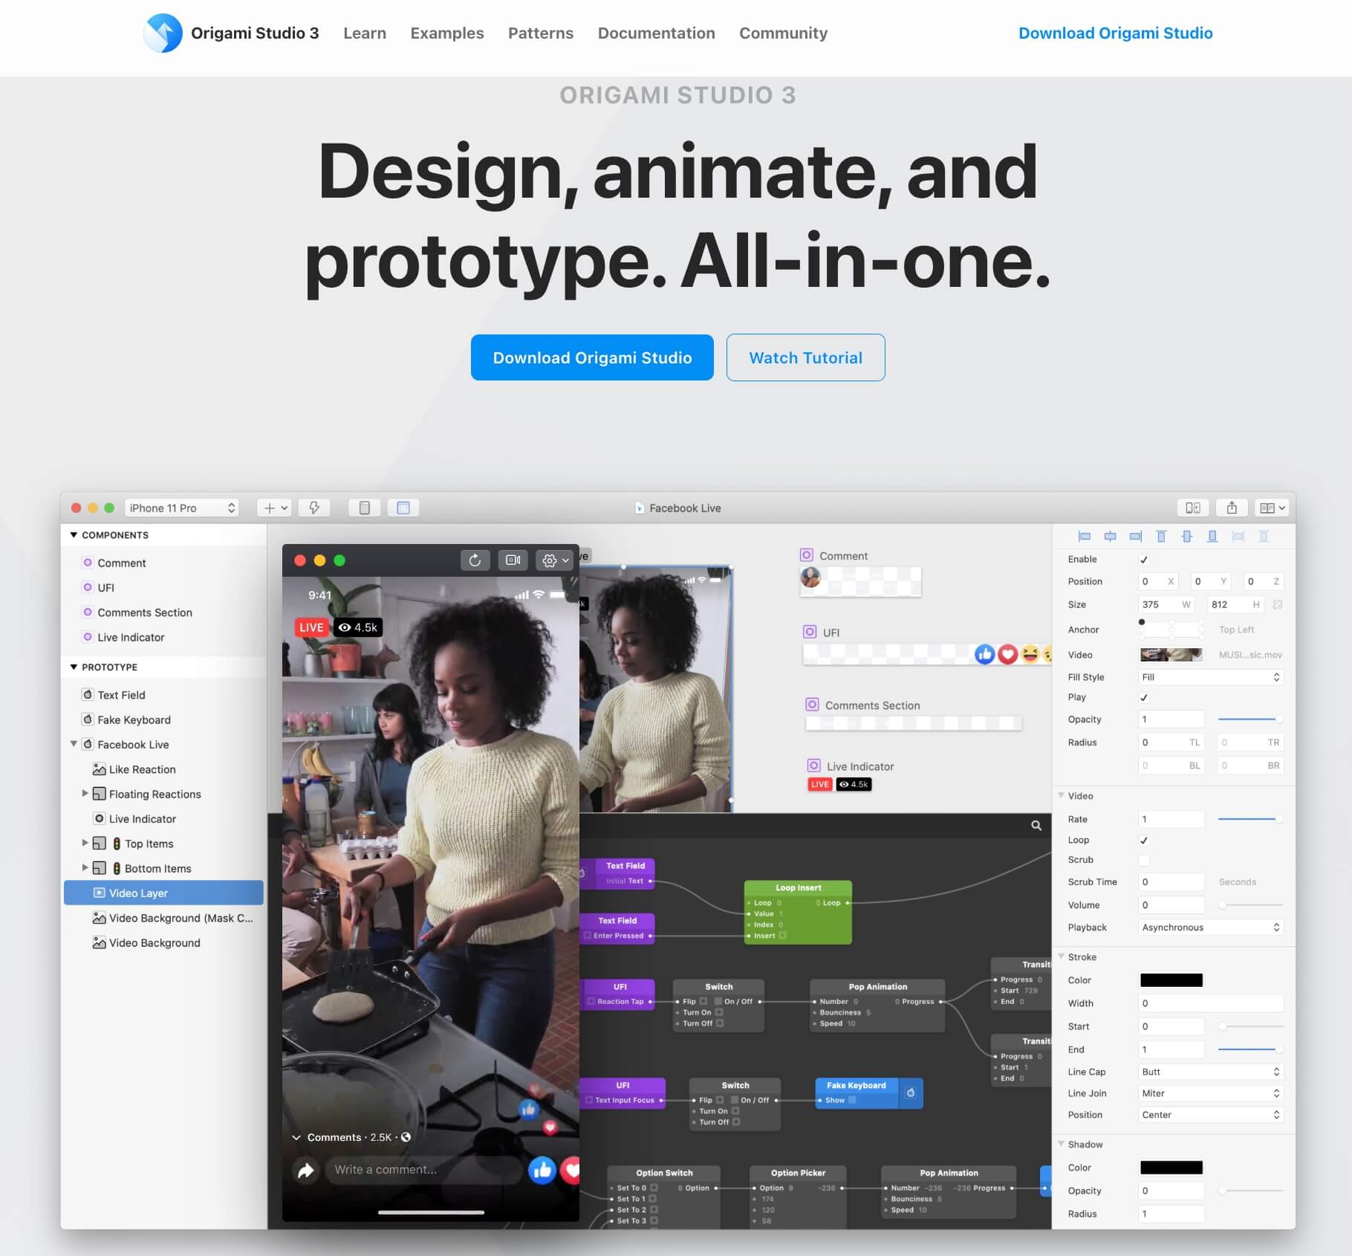The image size is (1352, 1256).
Task: Click the blue thumbs-up like icon
Action: pos(542,1171)
